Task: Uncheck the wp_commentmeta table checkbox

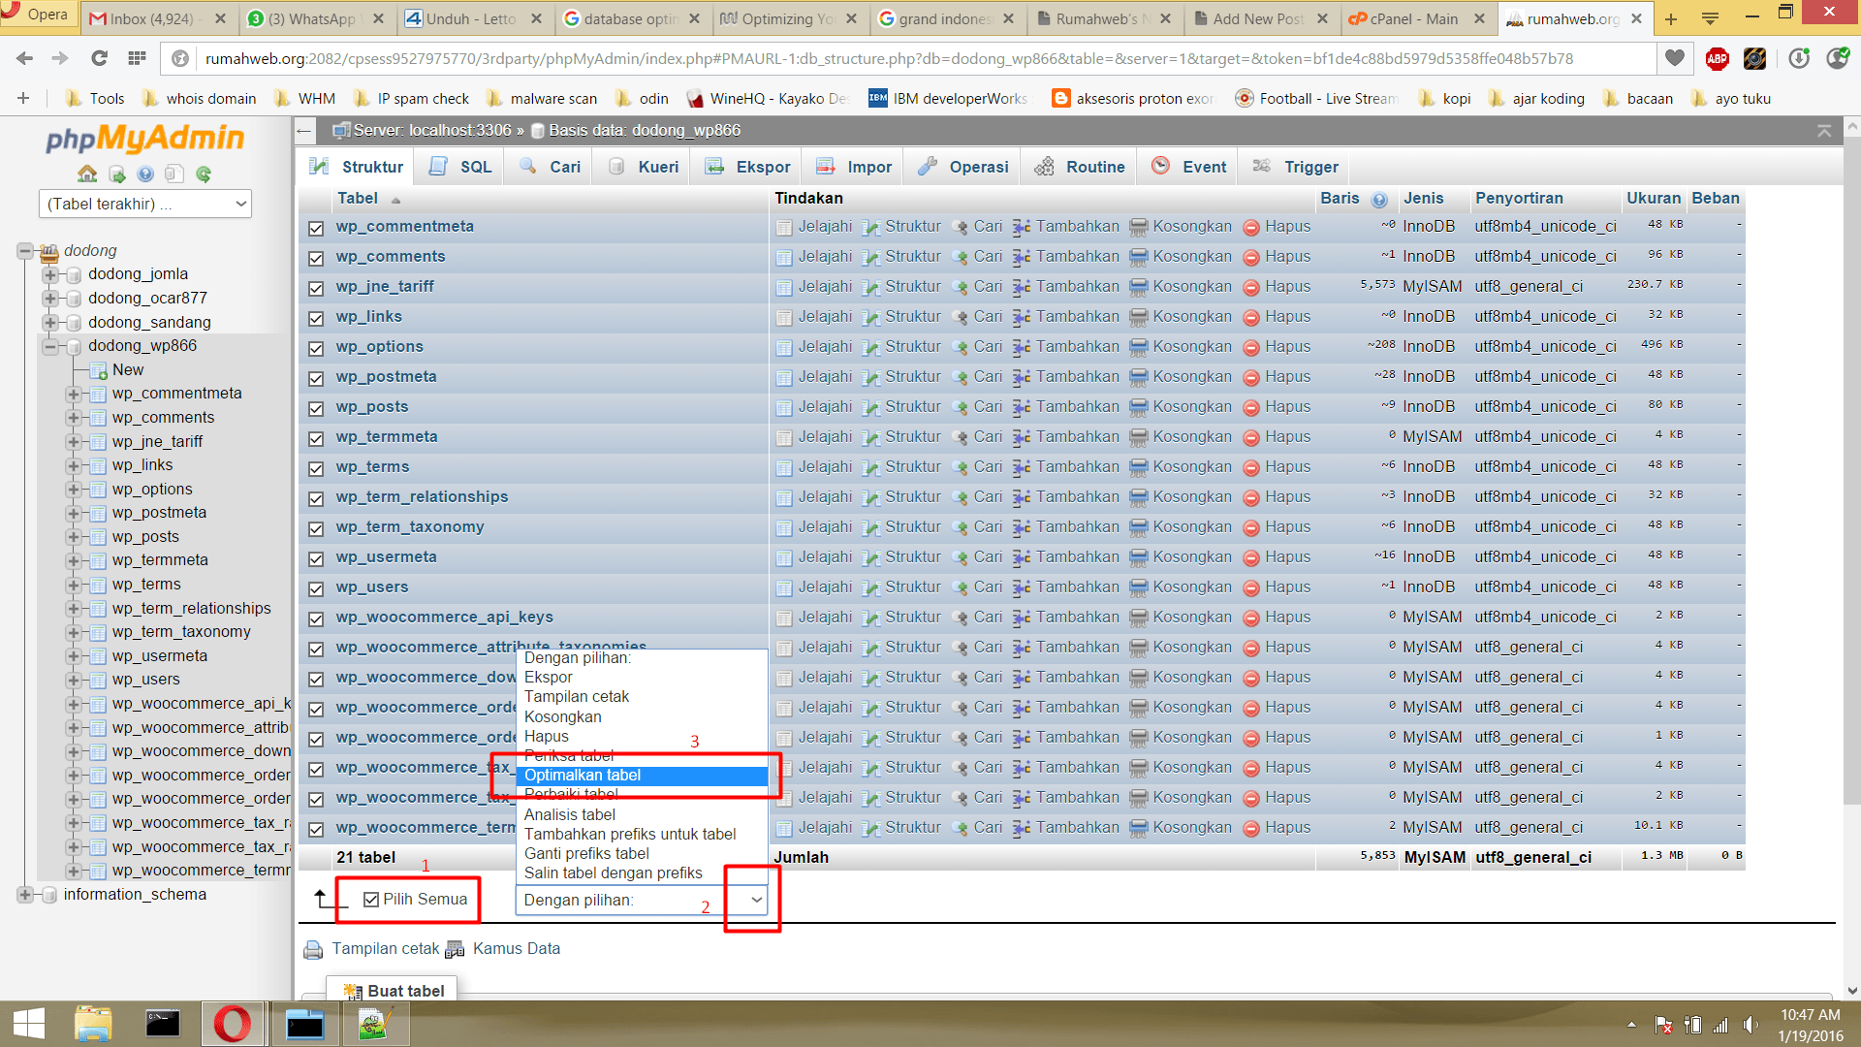Action: 316,229
